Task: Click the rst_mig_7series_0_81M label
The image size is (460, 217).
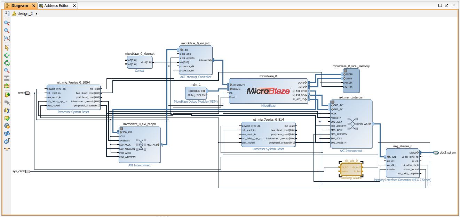Action: (x=269, y=120)
